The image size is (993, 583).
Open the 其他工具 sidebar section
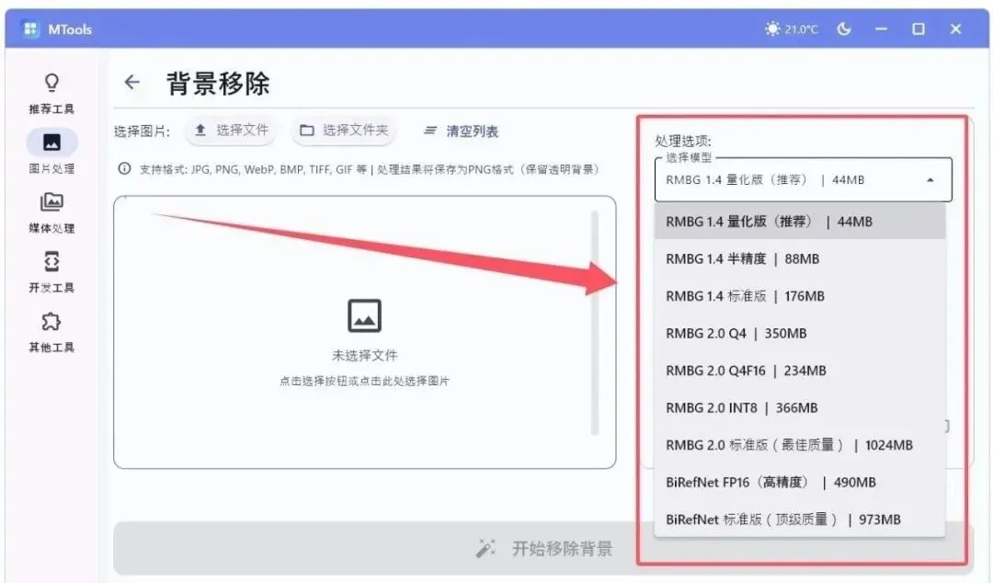(51, 331)
